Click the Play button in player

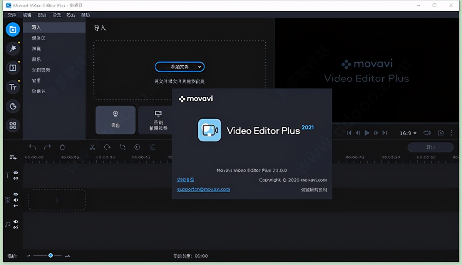tap(367, 133)
